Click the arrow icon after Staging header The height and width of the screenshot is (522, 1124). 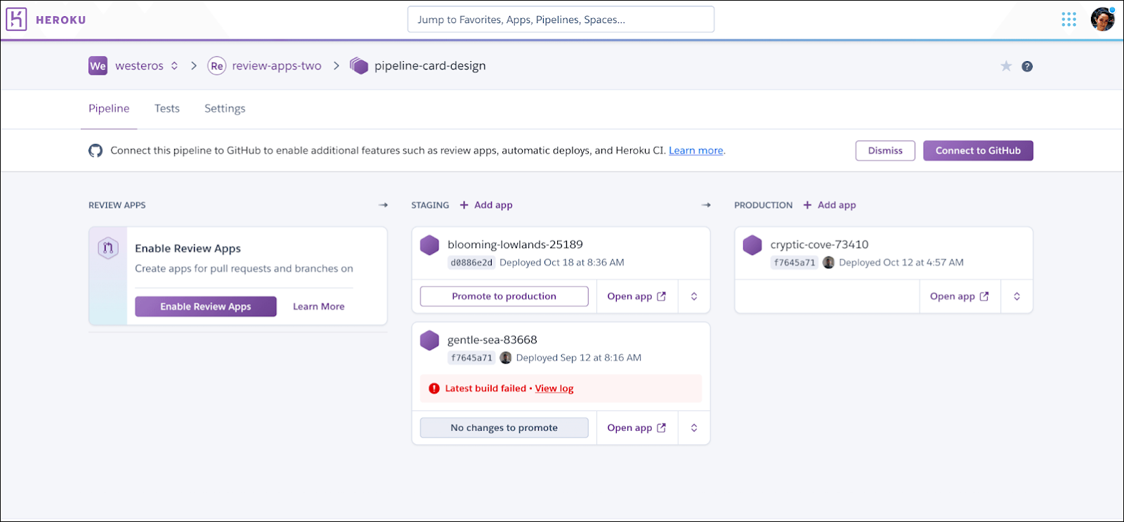coord(706,205)
